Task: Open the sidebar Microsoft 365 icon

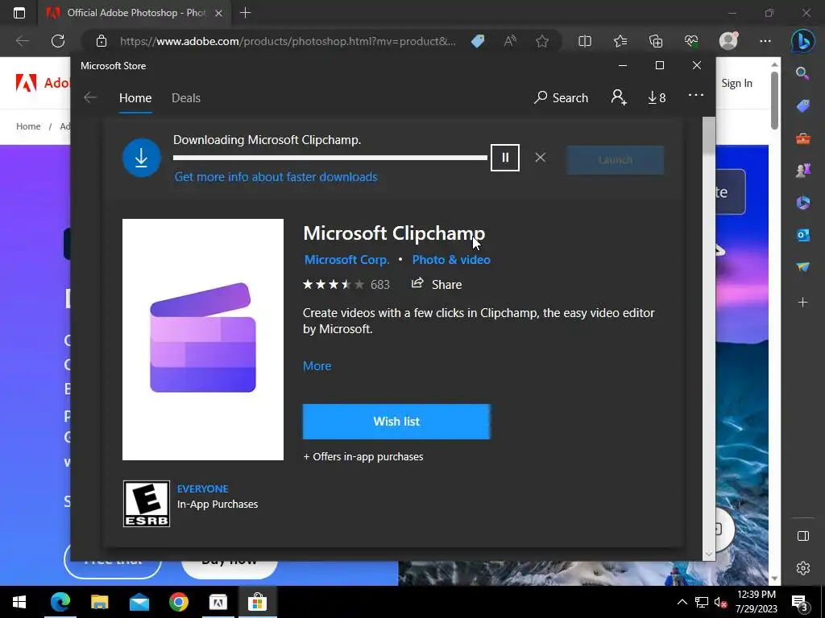Action: click(803, 202)
